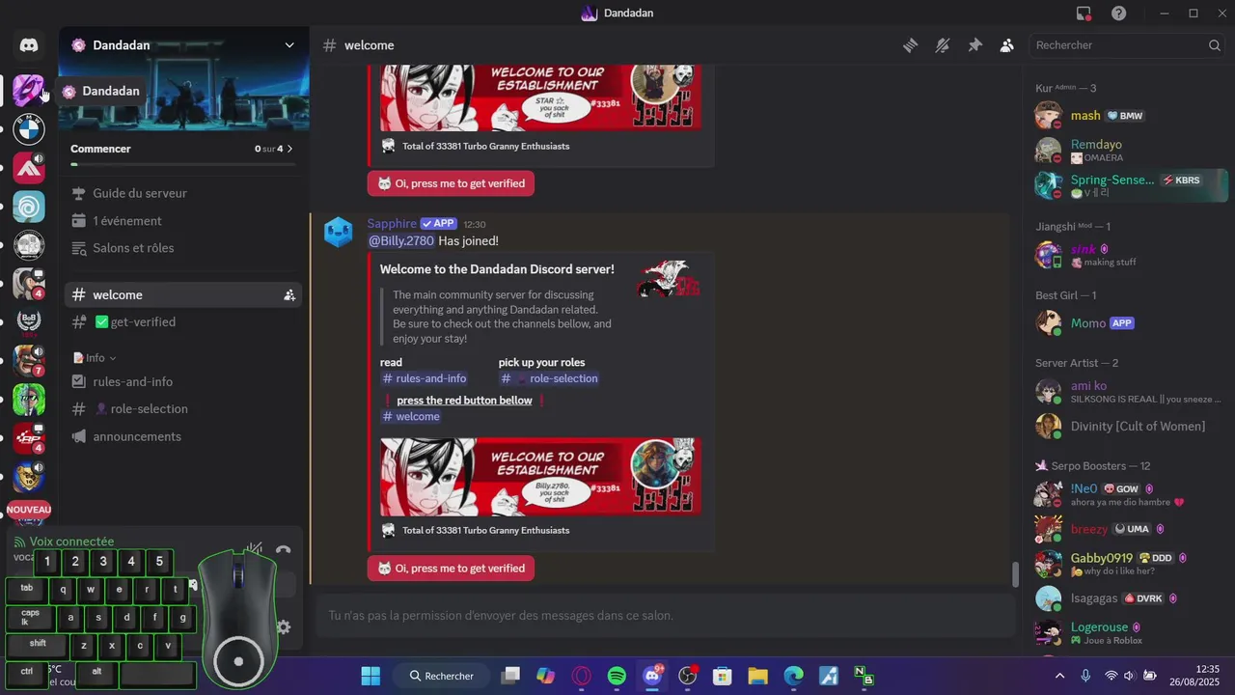Click @Billy.2780 mention
The height and width of the screenshot is (695, 1235).
[401, 241]
